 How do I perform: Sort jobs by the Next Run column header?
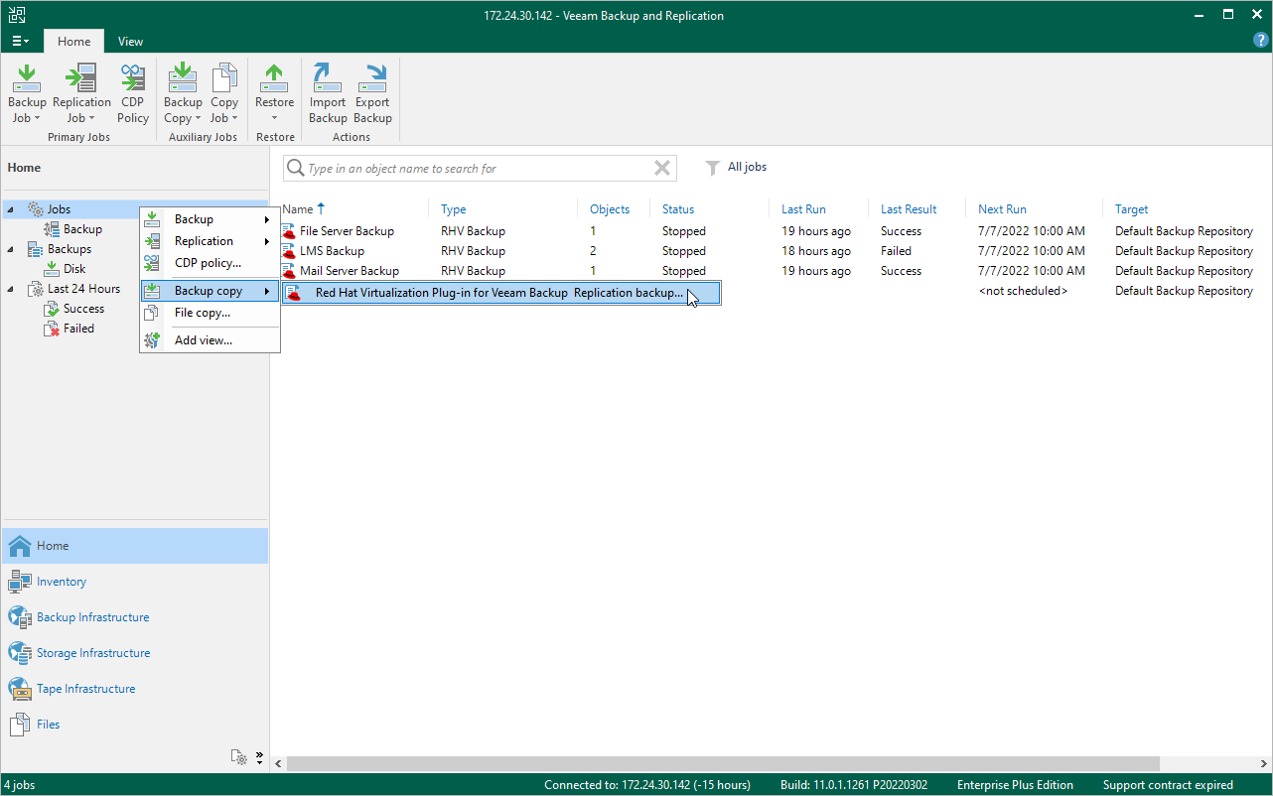coord(1002,209)
